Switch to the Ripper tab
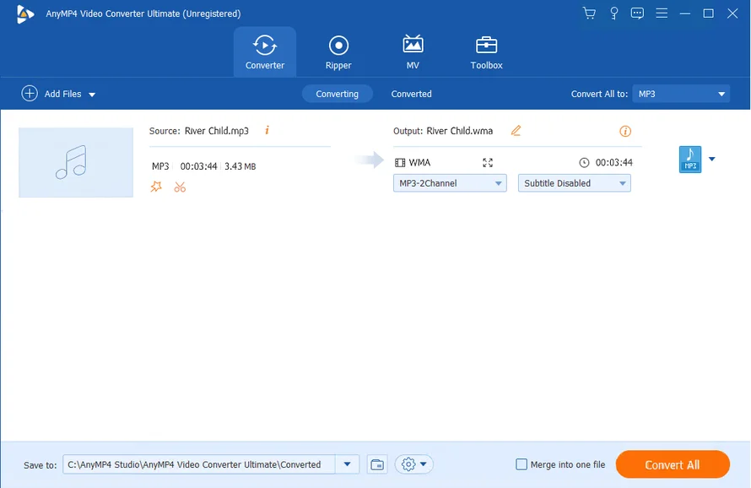The width and height of the screenshot is (751, 488). [338, 52]
